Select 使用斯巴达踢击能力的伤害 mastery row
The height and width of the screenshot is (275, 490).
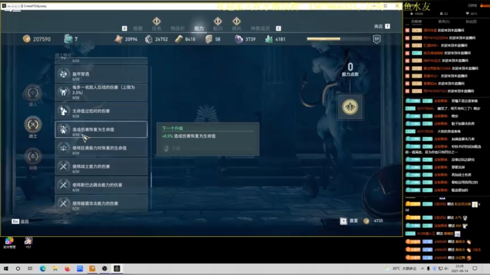tap(101, 184)
